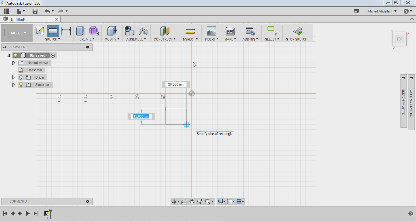The image size is (416, 222).
Task: Select the Pan hand tool
Action: click(x=192, y=202)
